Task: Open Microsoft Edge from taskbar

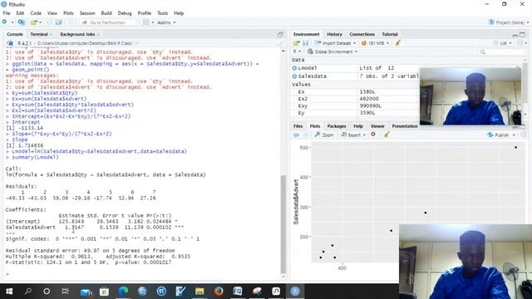Action: click(x=123, y=292)
